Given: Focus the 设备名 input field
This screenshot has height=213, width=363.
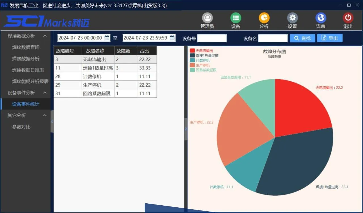Looking at the screenshot, I should pyautogui.click(x=273, y=38).
